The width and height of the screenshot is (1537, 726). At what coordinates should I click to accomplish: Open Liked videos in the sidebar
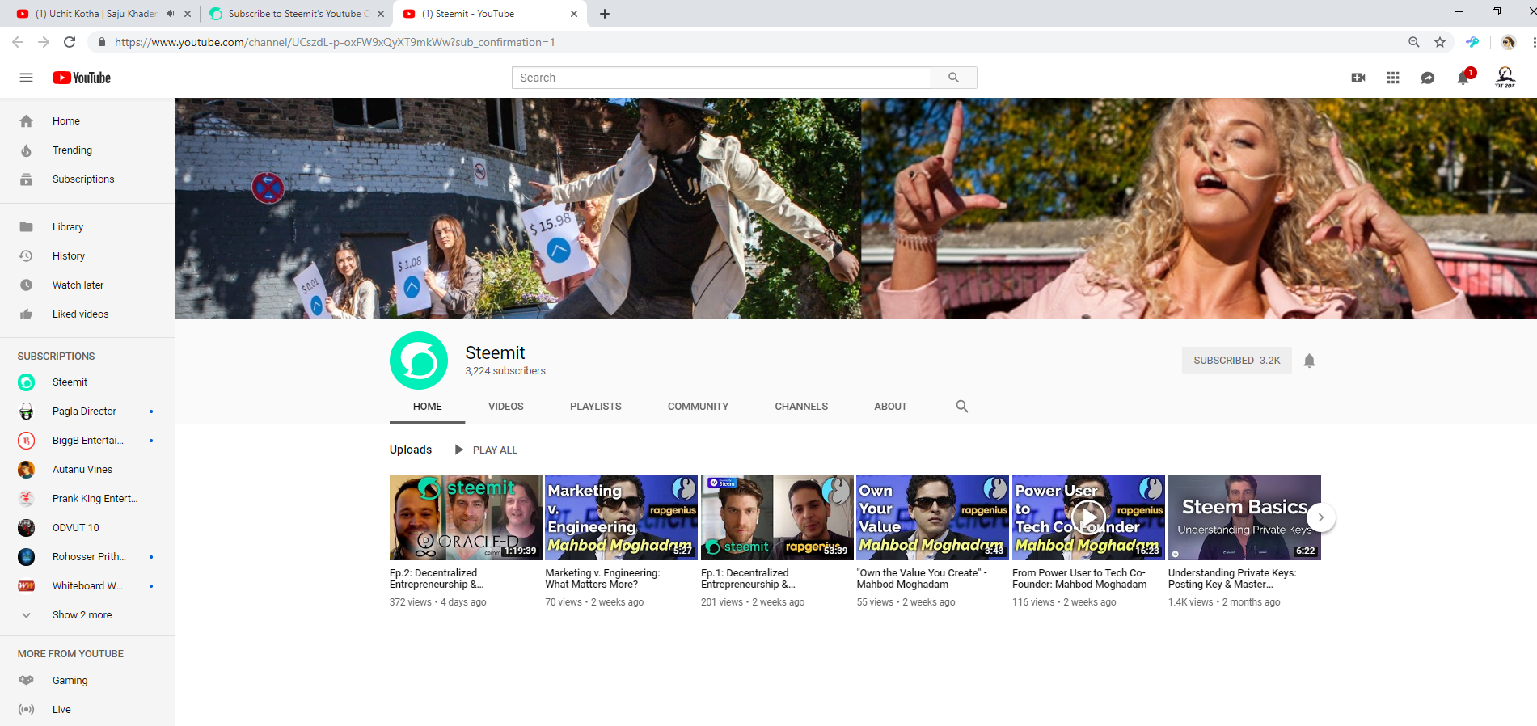[87, 314]
